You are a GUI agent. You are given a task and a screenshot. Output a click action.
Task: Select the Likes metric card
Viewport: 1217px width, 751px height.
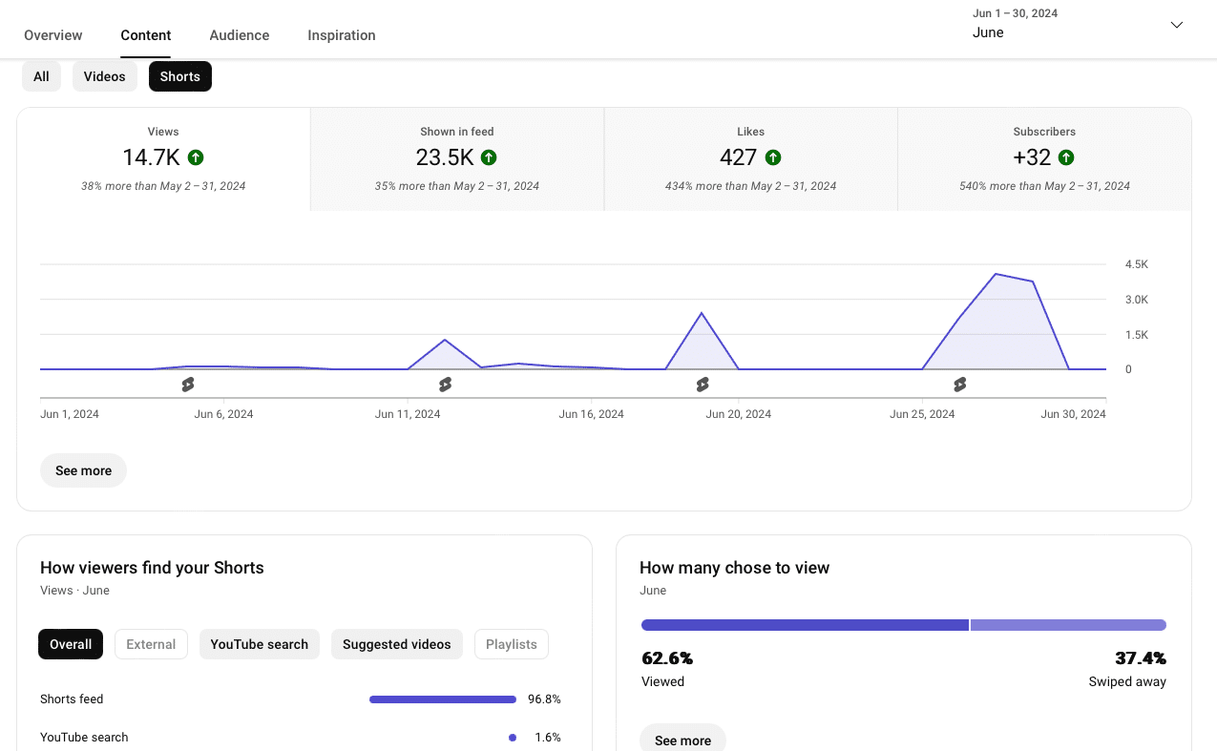[x=751, y=158]
